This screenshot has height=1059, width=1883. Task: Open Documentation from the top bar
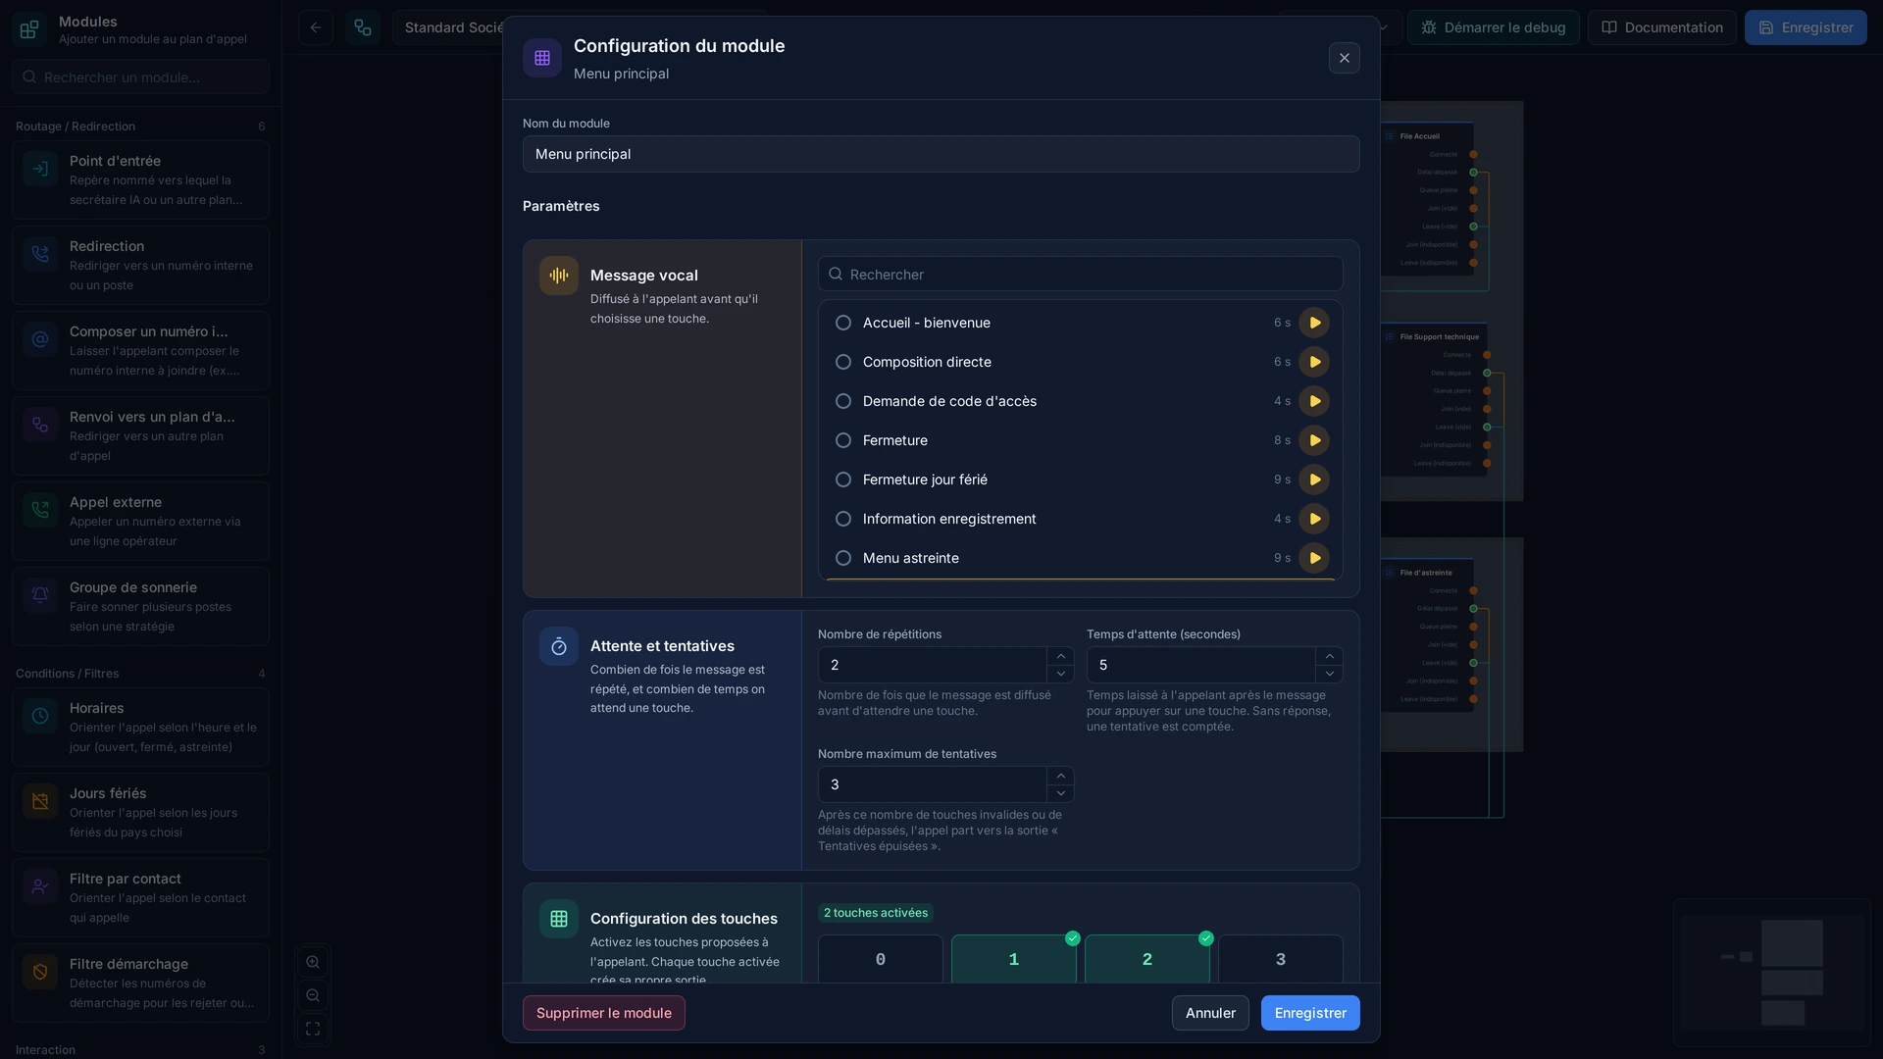1661,27
